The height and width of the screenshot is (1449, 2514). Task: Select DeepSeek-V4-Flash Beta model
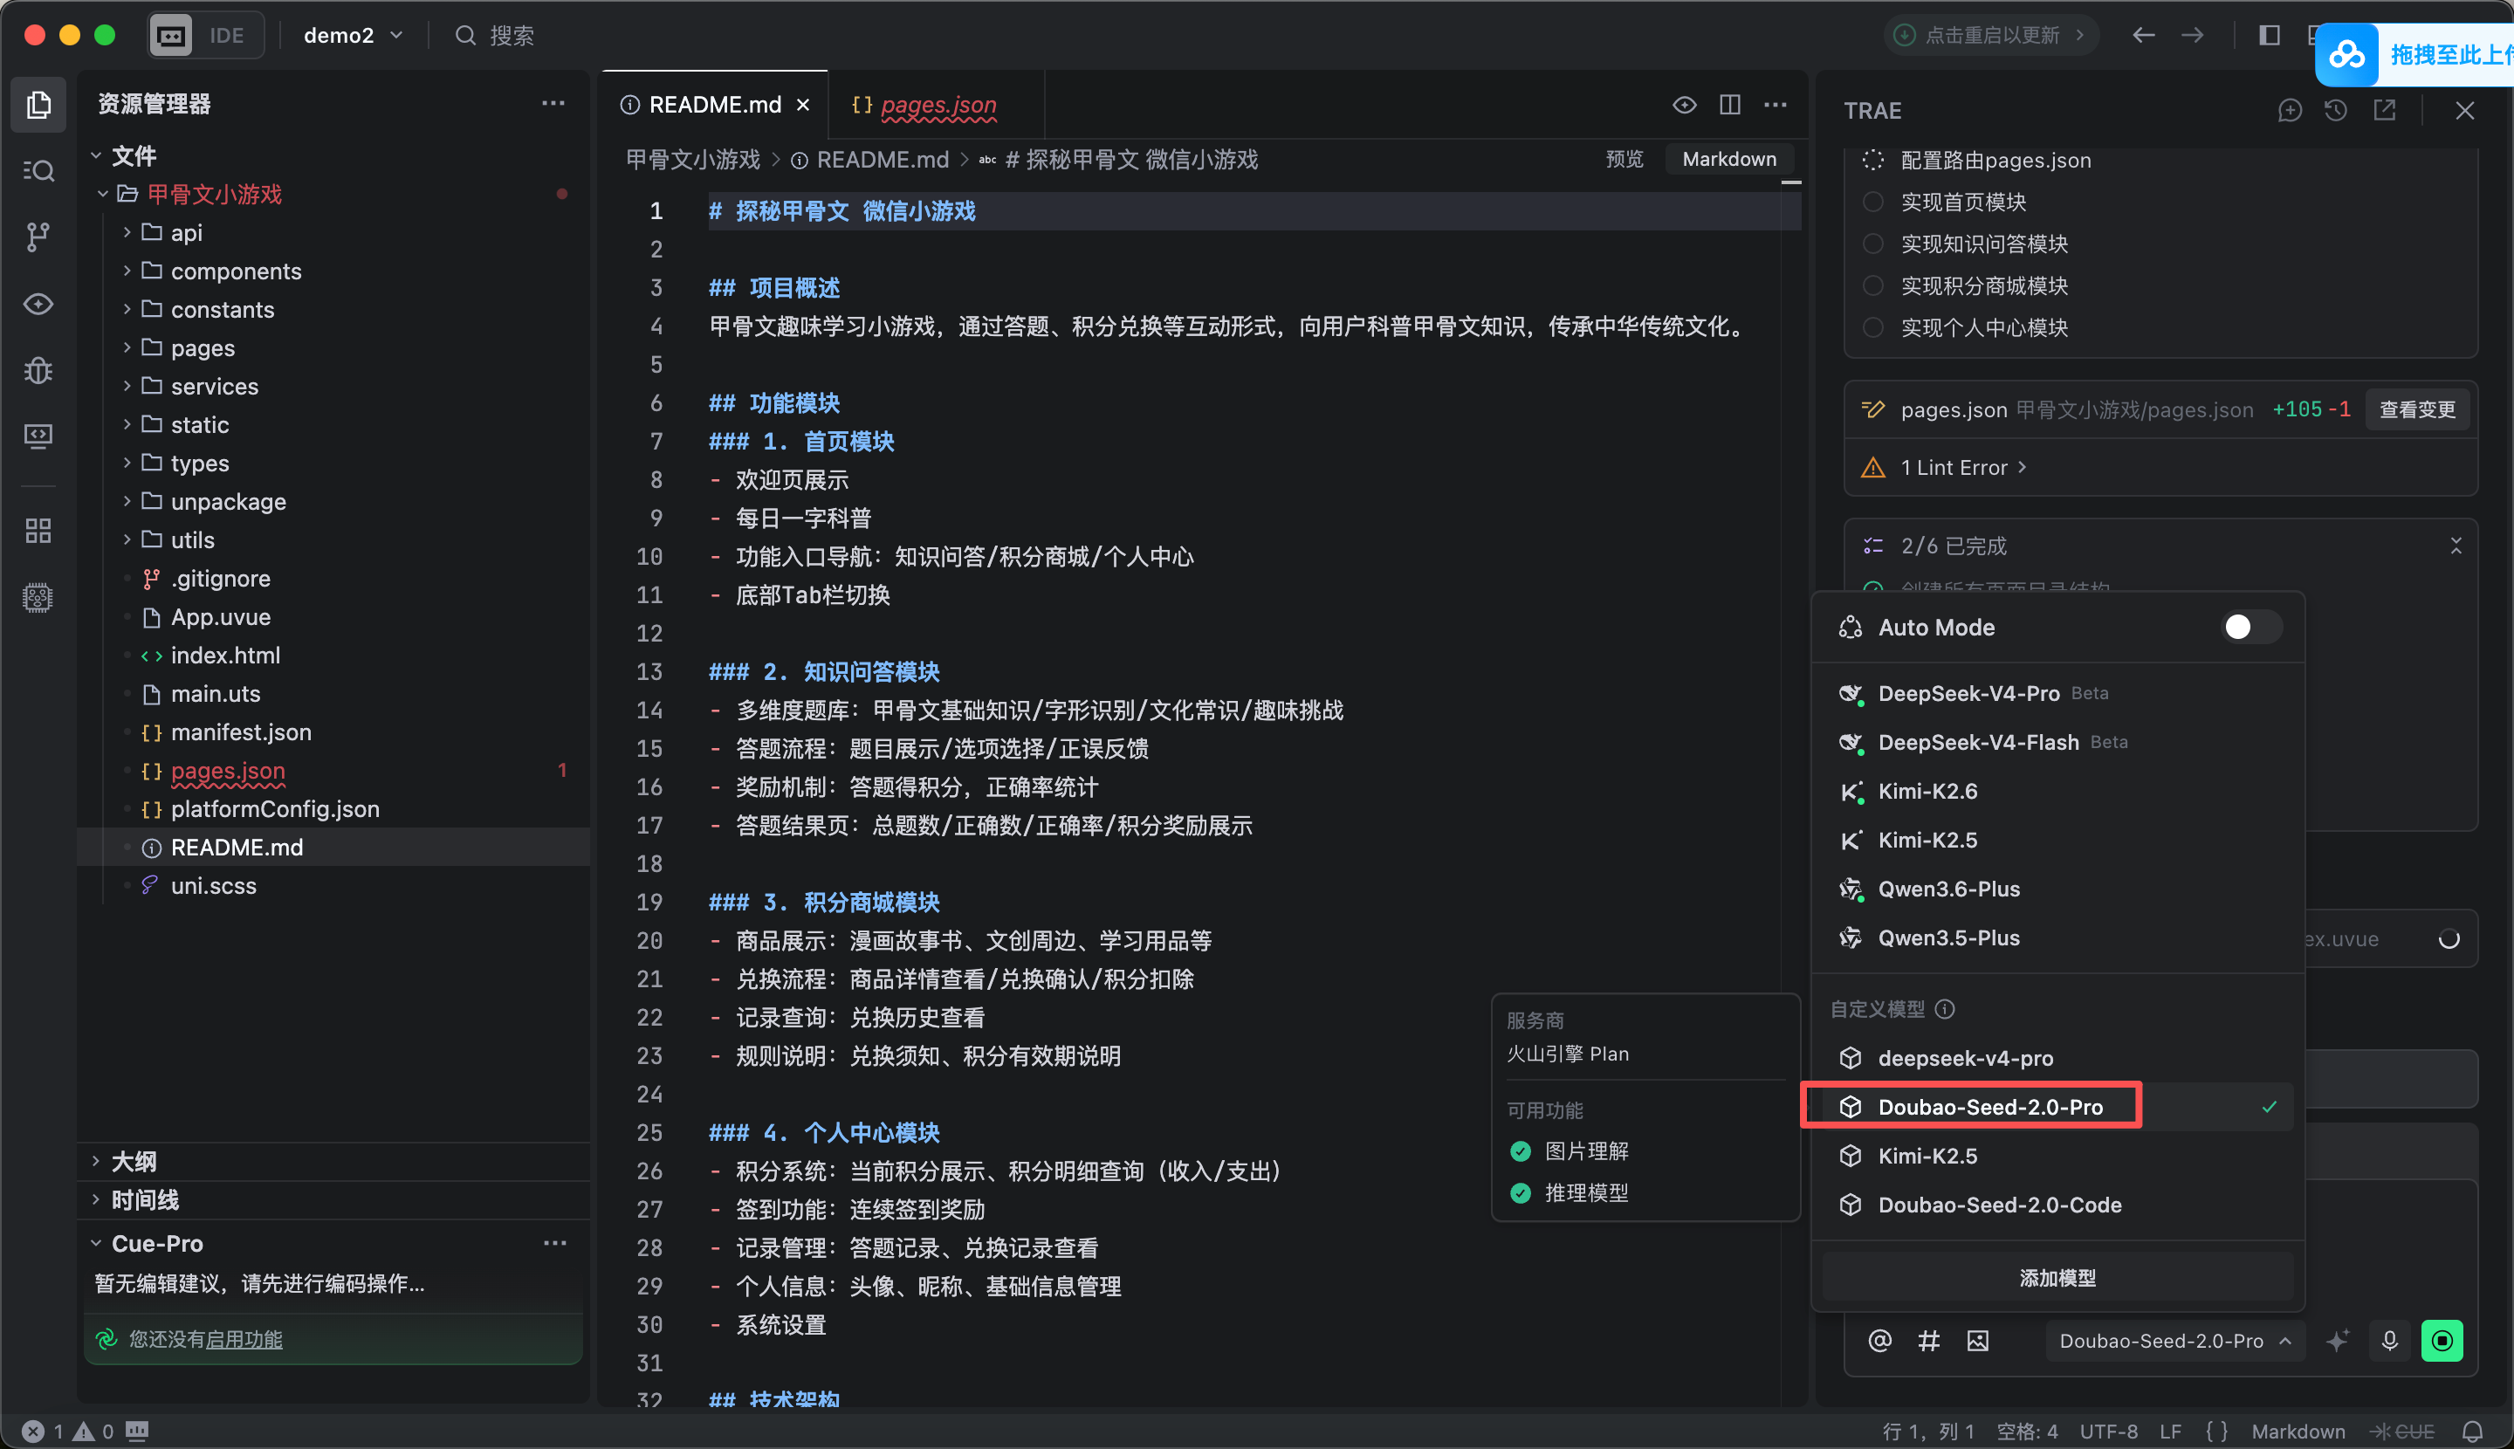click(2058, 743)
